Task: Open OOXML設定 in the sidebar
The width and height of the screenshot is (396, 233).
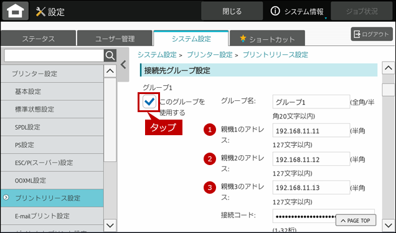Action: [x=52, y=180]
